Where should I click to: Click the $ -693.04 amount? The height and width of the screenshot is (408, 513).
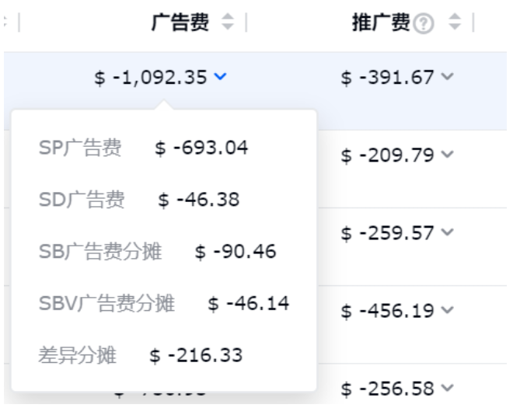[x=201, y=148]
